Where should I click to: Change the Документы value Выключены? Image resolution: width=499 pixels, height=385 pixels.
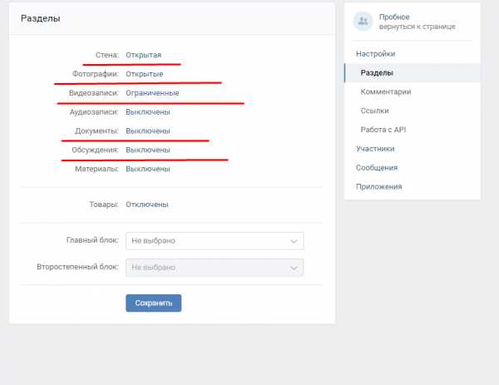point(148,131)
